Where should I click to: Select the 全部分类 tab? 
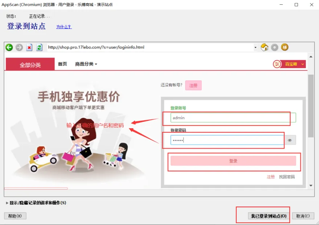coord(30,64)
